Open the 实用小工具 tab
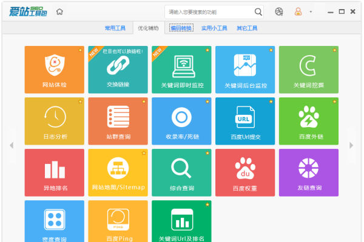The height and width of the screenshot is (242, 364). click(x=214, y=28)
